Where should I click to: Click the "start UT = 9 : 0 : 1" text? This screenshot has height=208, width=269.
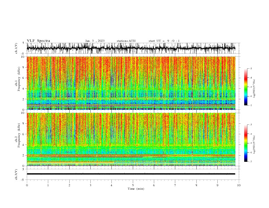pos(164,41)
